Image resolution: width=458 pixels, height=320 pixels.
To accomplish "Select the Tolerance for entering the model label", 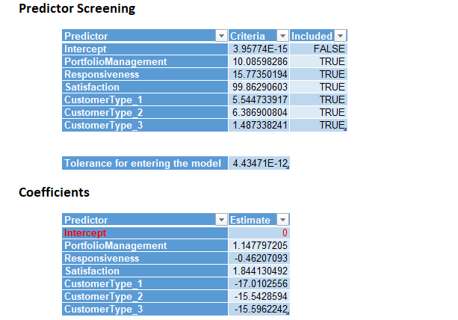I will pos(145,163).
